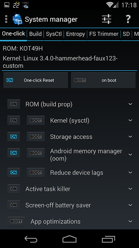The height and width of the screenshot is (248, 139).
Task: Tap the question mark help icon
Action: [128, 19]
